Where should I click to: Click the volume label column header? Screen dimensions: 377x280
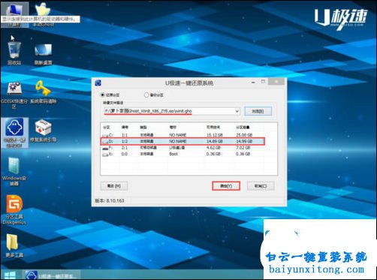pyautogui.click(x=173, y=128)
